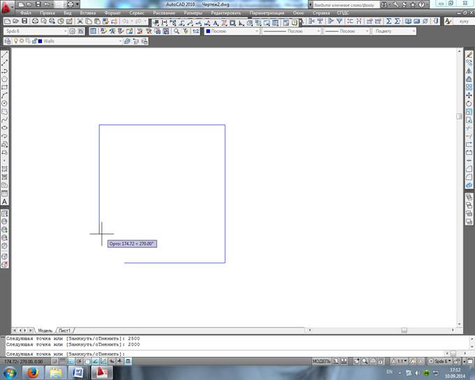Expand the quick access toolbar dropdown arrow
The height and width of the screenshot is (380, 475).
pos(78,4)
